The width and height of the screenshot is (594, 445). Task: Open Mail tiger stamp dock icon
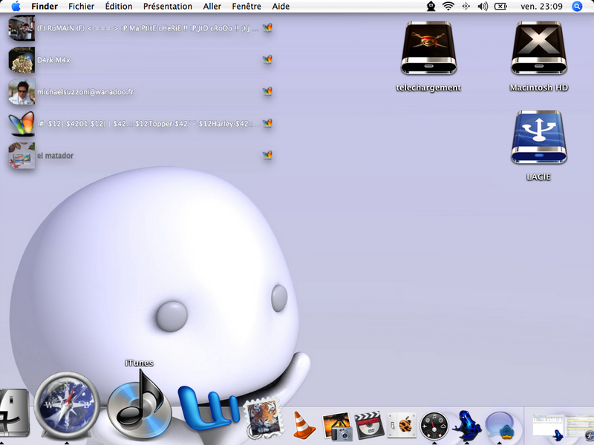[x=264, y=418]
